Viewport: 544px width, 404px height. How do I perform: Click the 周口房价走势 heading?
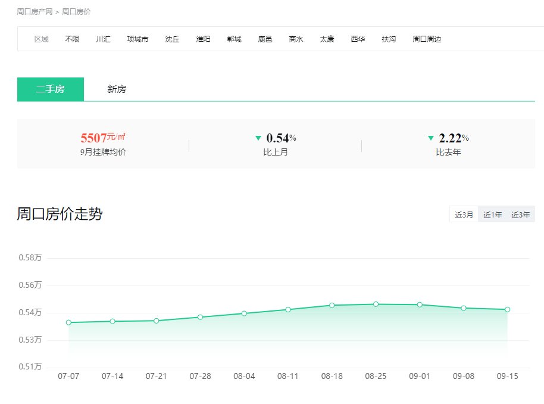tap(60, 214)
